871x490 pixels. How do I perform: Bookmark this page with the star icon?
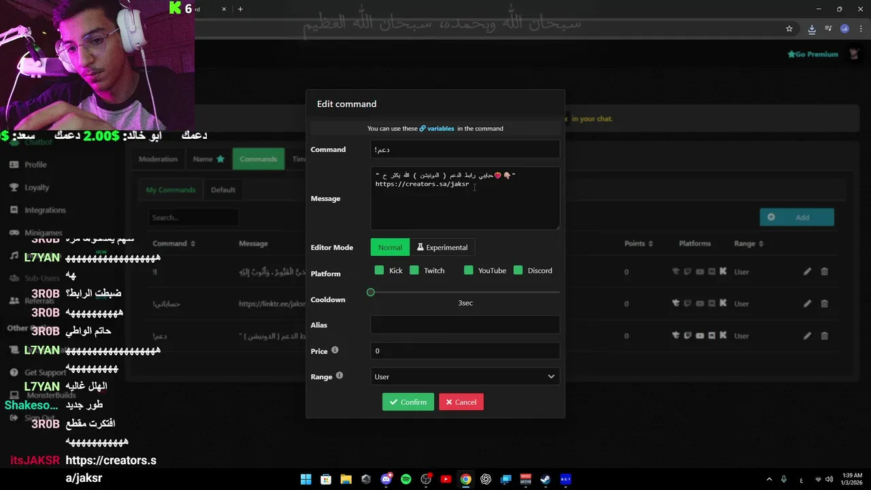pyautogui.click(x=789, y=29)
